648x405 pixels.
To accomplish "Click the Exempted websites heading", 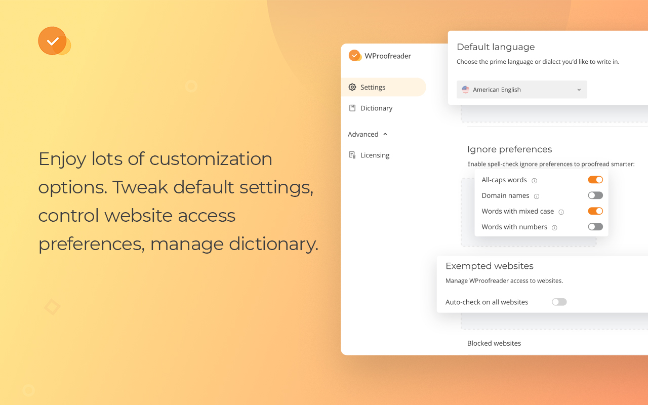I will point(490,266).
